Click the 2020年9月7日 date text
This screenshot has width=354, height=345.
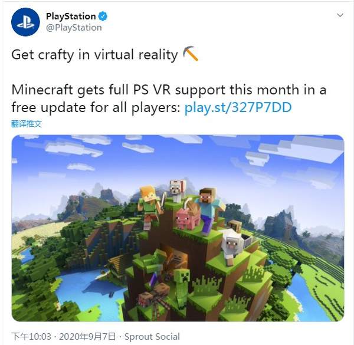click(x=87, y=336)
